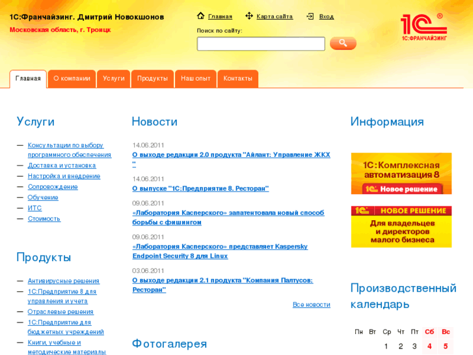Click the Московская область, г. Троицк text
473x355 pixels.
(61, 29)
